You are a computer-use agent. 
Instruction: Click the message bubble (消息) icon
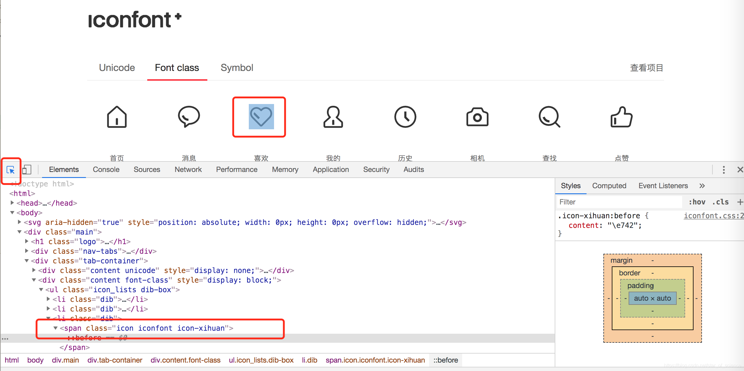click(x=189, y=117)
